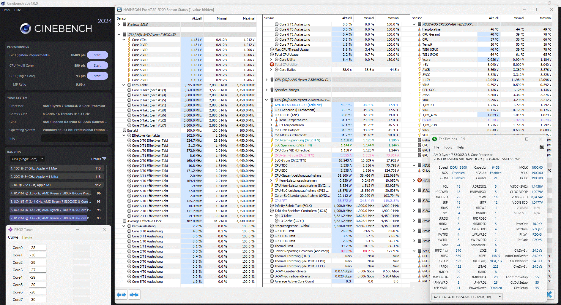Click the clock icon beside Thermal Limit

(272, 246)
